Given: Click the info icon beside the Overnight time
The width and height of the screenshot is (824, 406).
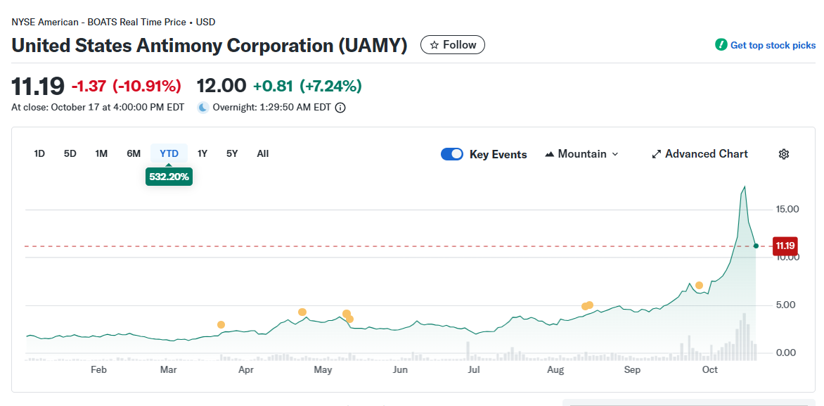Looking at the screenshot, I should (340, 108).
